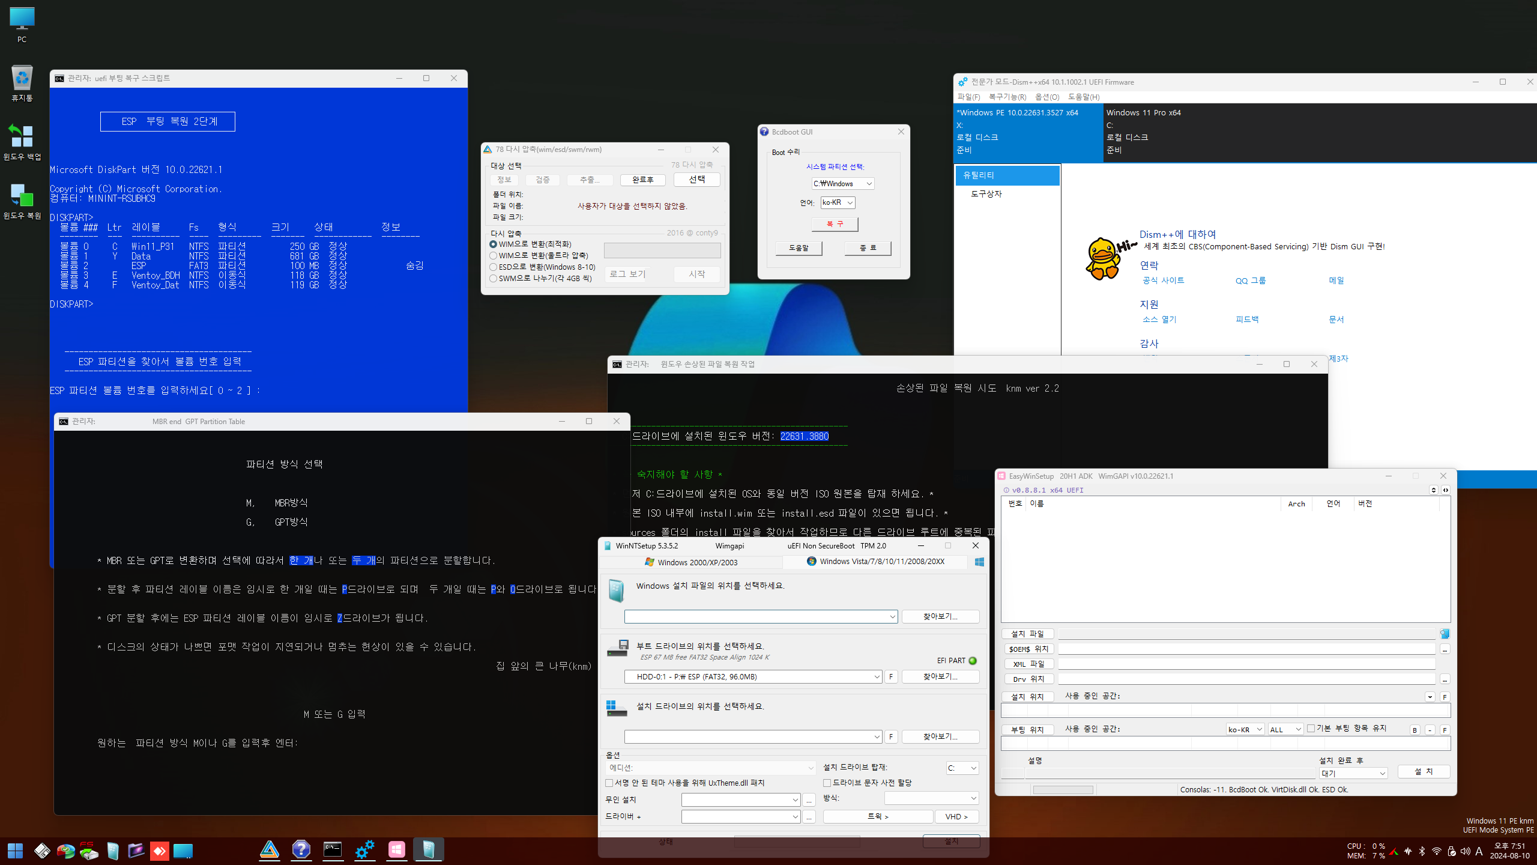Open the FS drive capture taskbar icon
The width and height of the screenshot is (1537, 865).
pyautogui.click(x=88, y=851)
